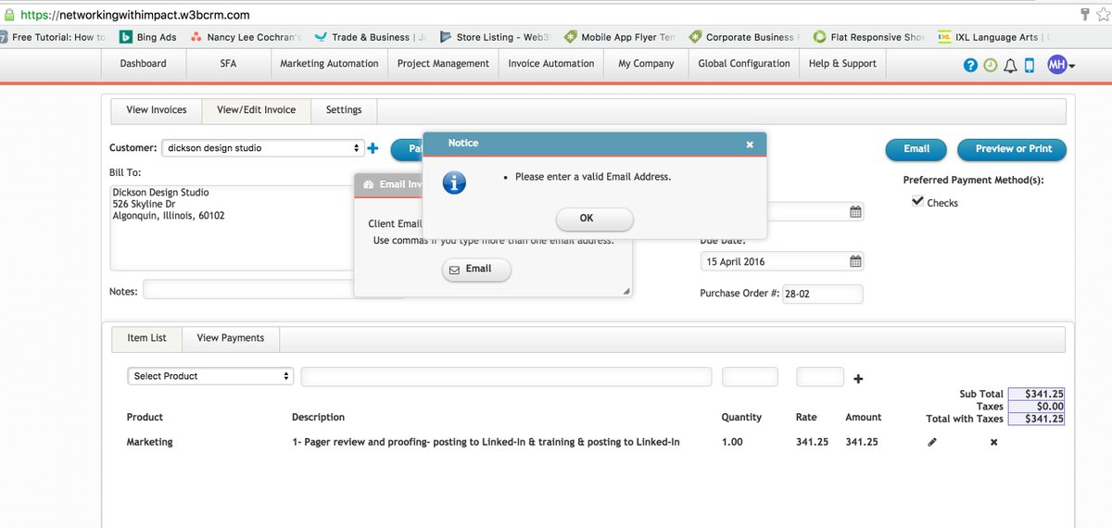Click the blue mobile phone icon
Viewport: 1112px width, 528px height.
[x=1029, y=66]
